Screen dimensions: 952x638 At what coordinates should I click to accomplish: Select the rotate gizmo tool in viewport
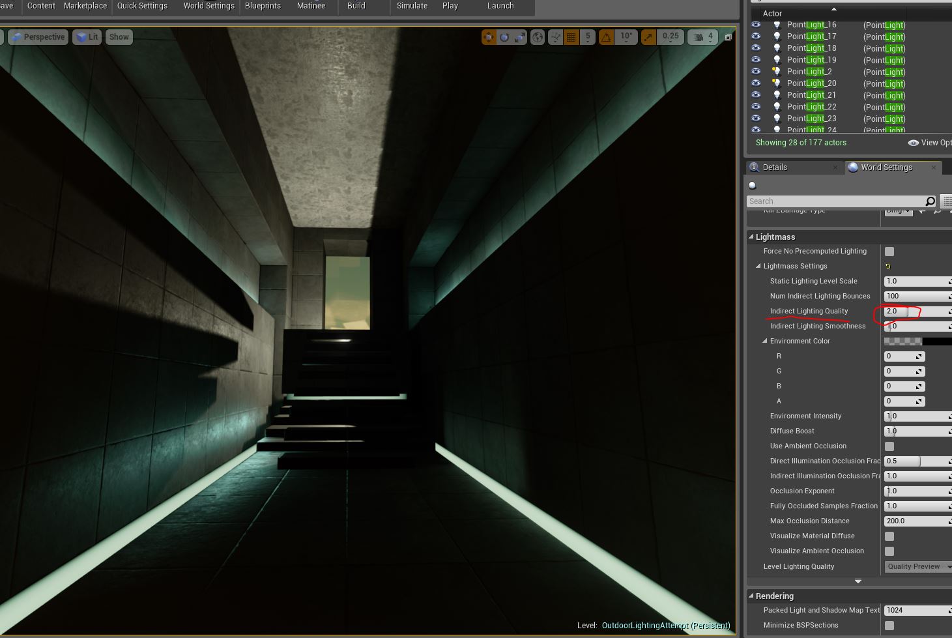(504, 37)
